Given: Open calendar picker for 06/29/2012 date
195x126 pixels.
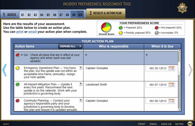Looking at the screenshot, I should click(171, 68).
